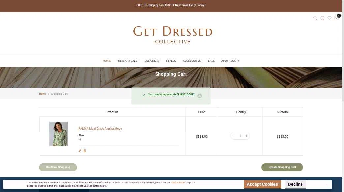Open the DESIGNERS menu
Viewport: 344px width, 192px height.
(152, 61)
